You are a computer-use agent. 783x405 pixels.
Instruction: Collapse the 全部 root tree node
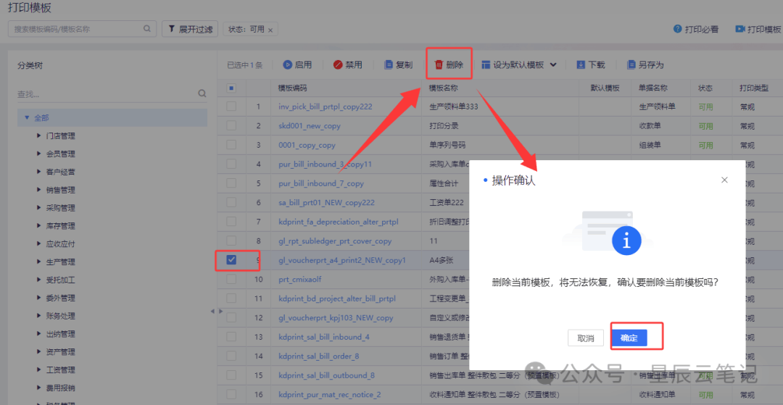click(x=27, y=117)
